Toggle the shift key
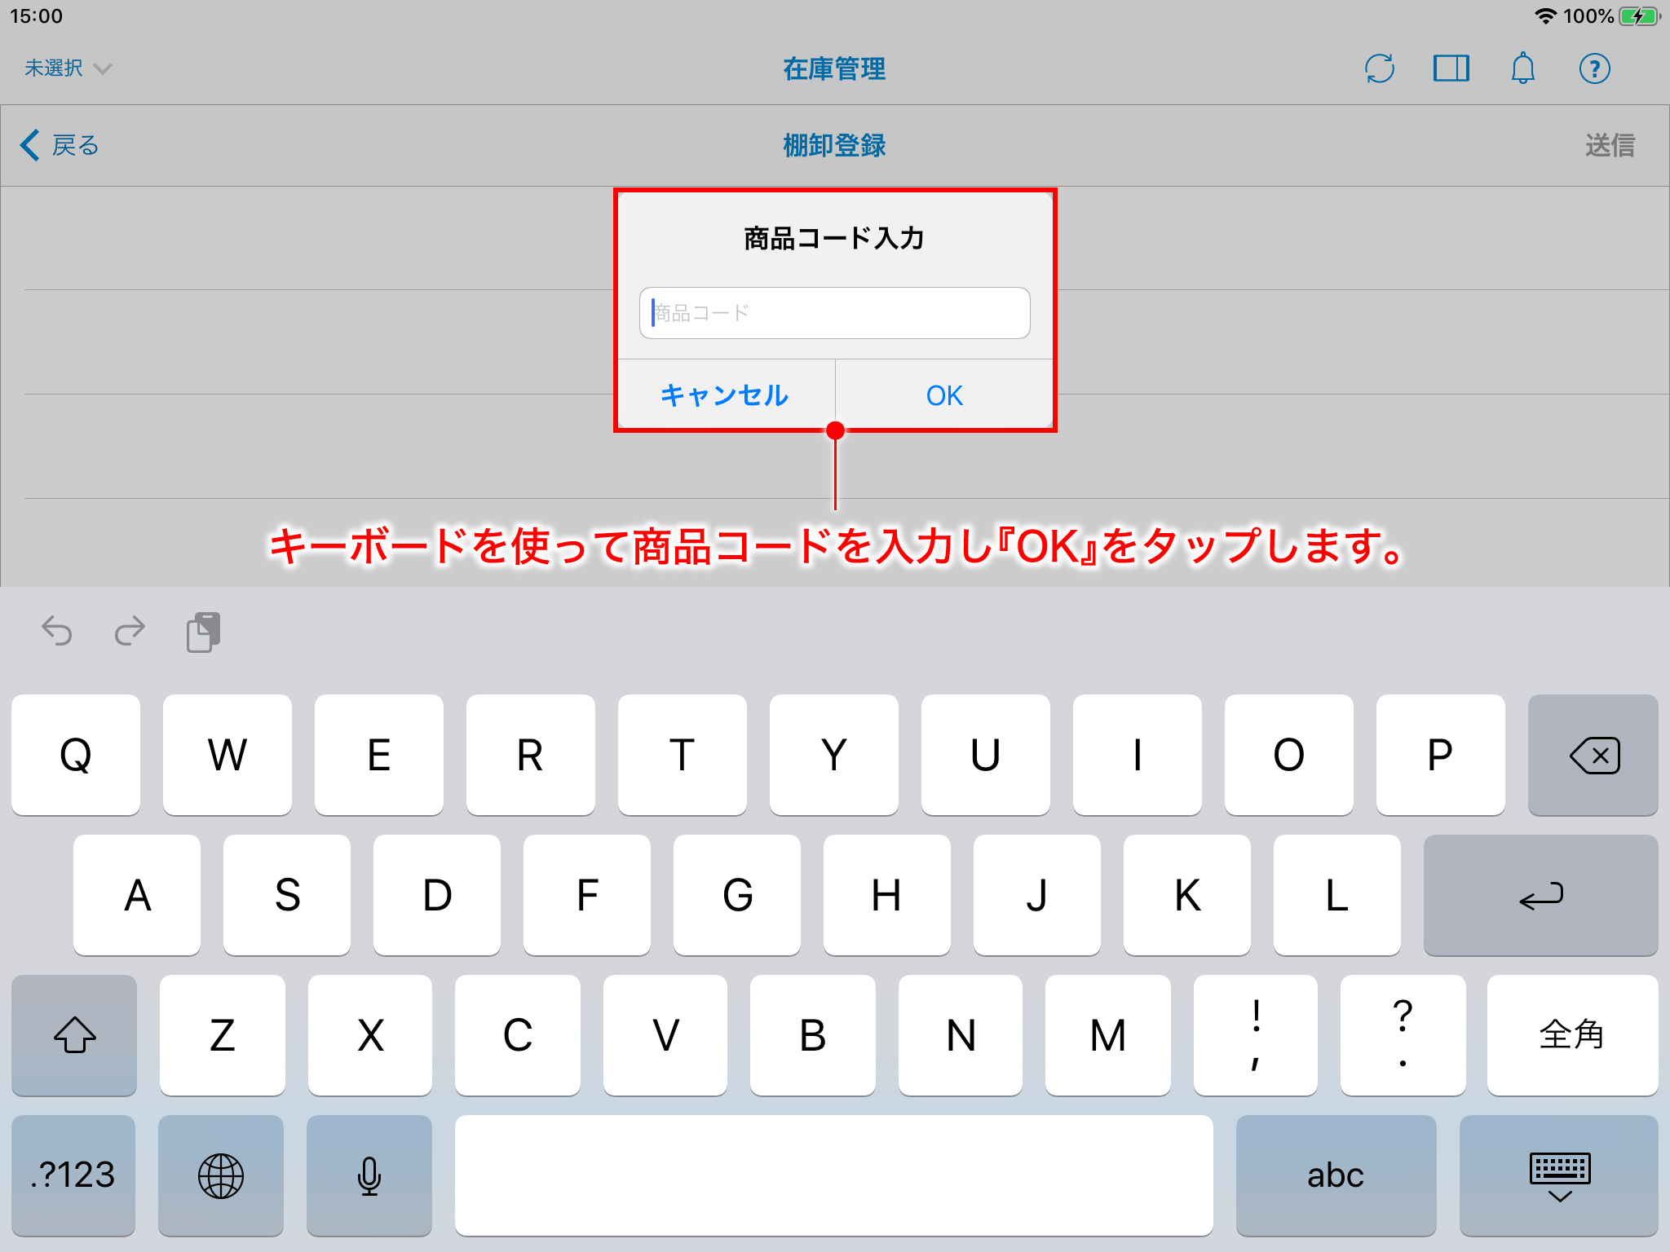The image size is (1670, 1252). coord(74,1035)
